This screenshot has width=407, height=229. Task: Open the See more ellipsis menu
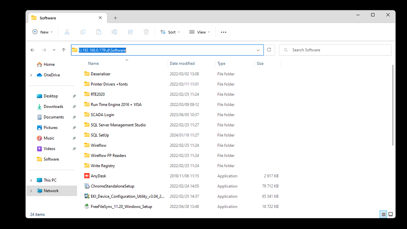click(x=223, y=32)
